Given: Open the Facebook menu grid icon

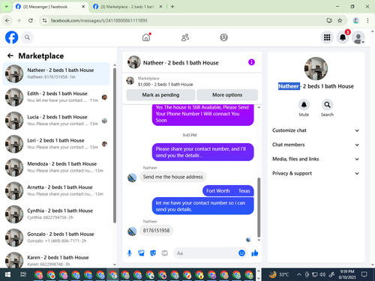Looking at the screenshot, I should pyautogui.click(x=327, y=37).
